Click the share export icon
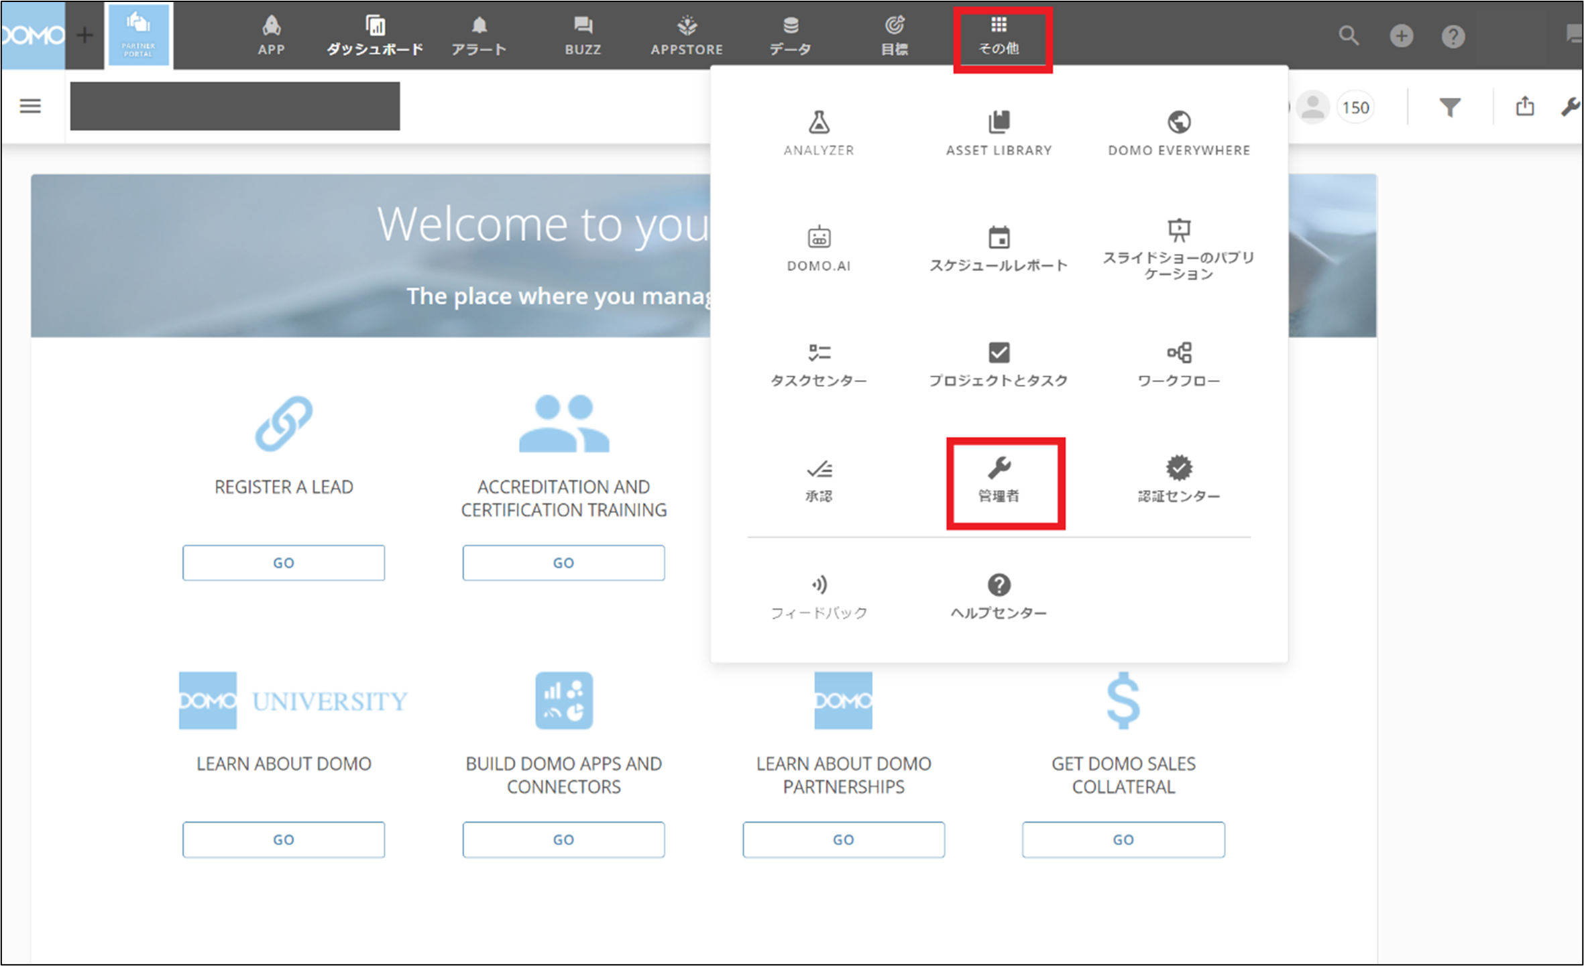 tap(1524, 106)
